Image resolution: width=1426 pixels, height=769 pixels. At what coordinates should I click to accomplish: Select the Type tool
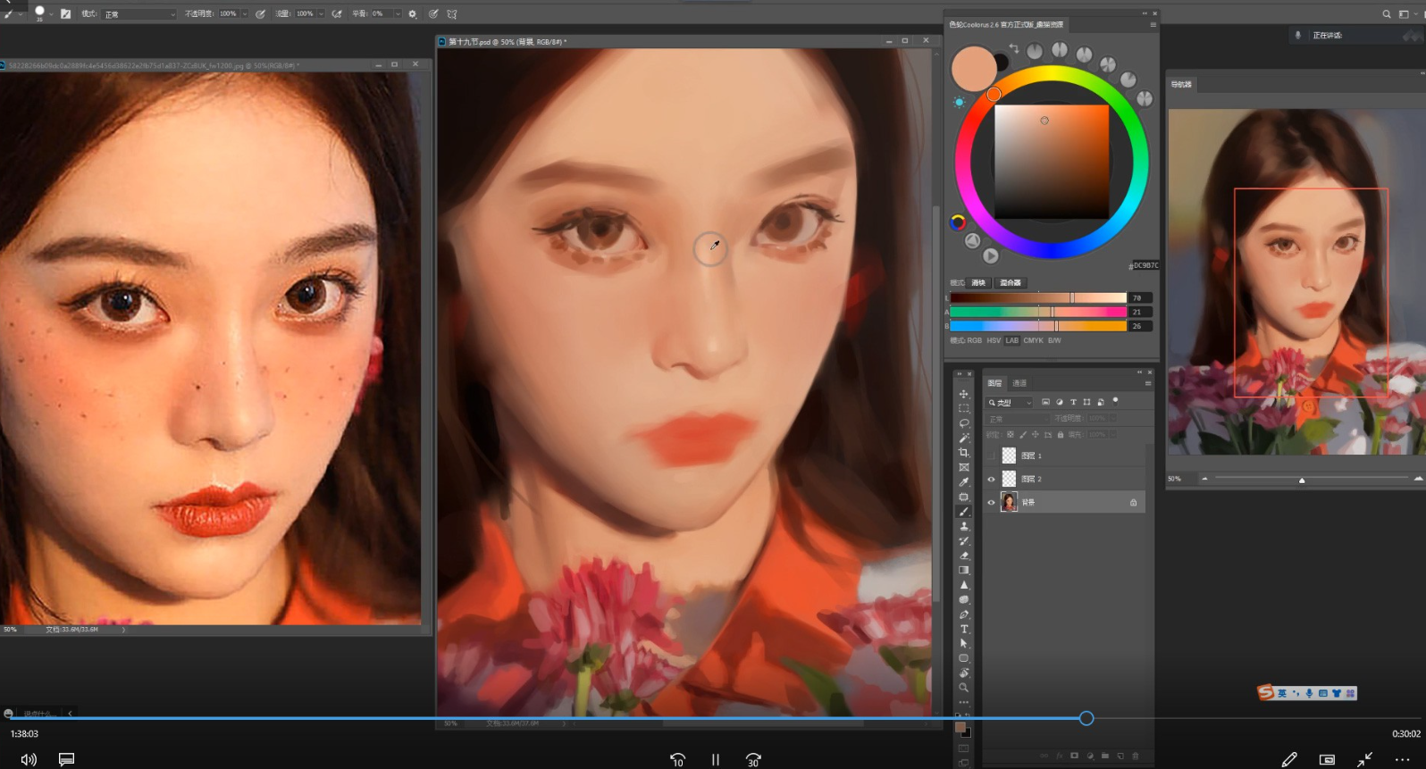963,629
